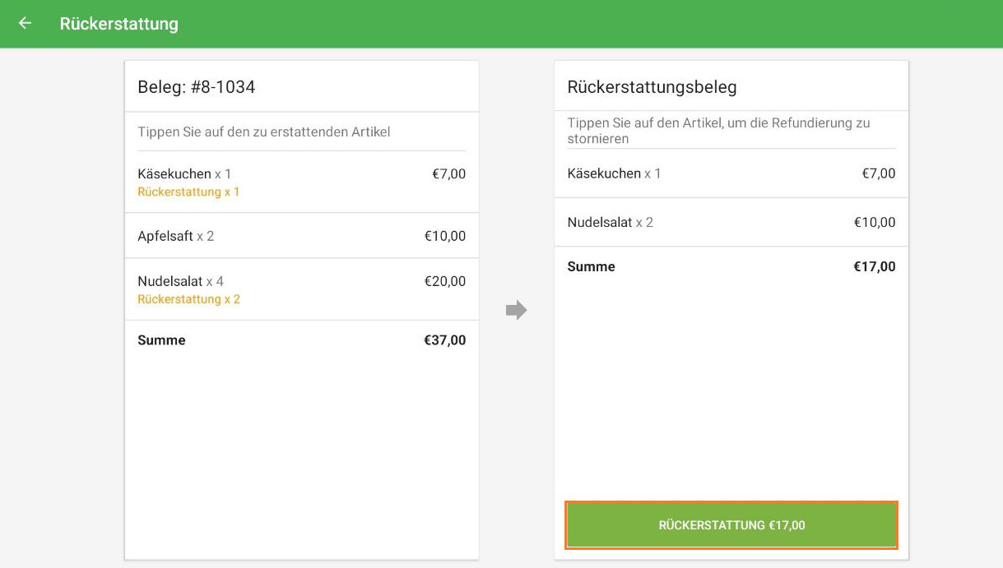Click the orange Rückerstattung x 1 label under Käsekuchen
Viewport: 1003px width, 568px height.
point(188,192)
